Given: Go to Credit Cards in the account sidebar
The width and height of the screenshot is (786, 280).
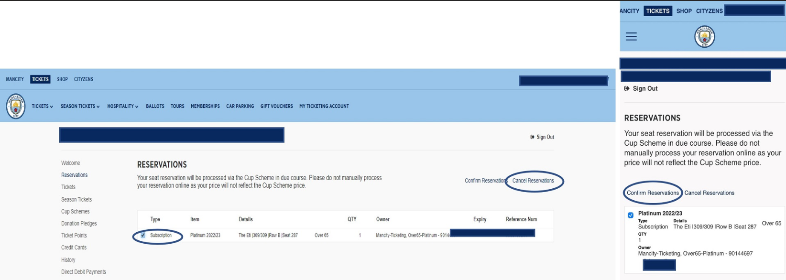Looking at the screenshot, I should (x=74, y=248).
